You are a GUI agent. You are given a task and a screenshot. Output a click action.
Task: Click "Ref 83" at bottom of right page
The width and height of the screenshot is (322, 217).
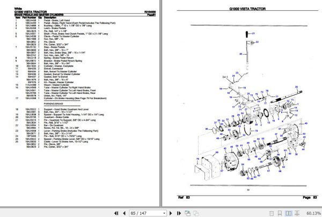(x=184, y=197)
